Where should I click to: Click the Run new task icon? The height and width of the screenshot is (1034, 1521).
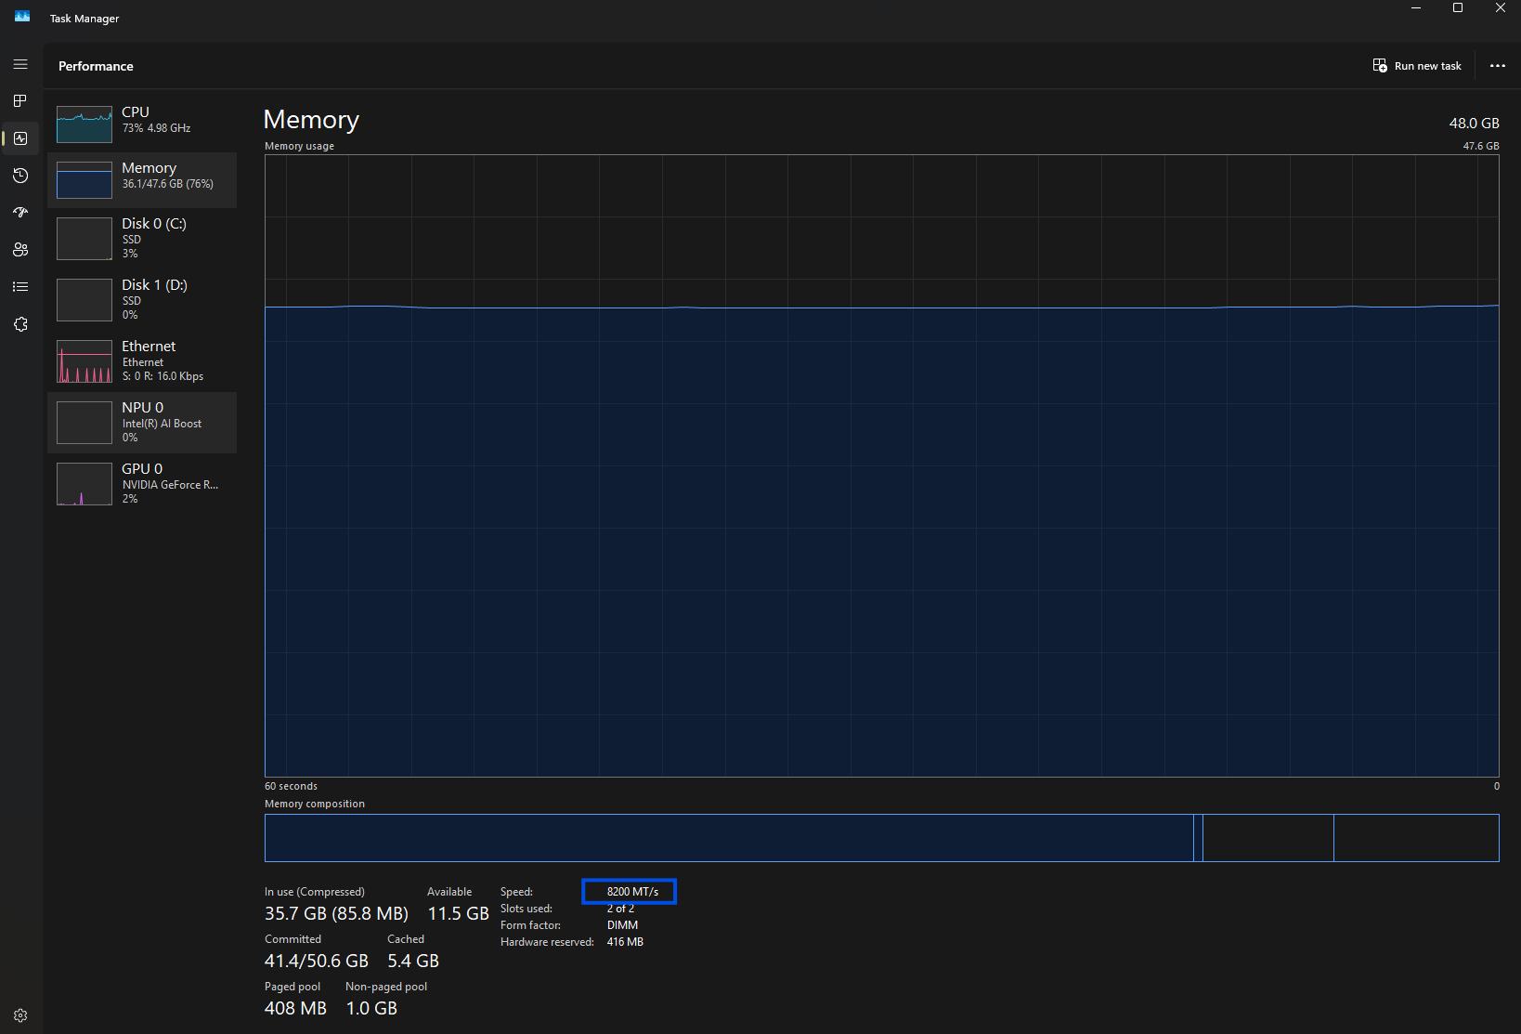tap(1380, 65)
